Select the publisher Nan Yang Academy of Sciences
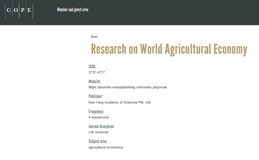Image resolution: width=259 pixels, height=160 pixels. [120, 102]
